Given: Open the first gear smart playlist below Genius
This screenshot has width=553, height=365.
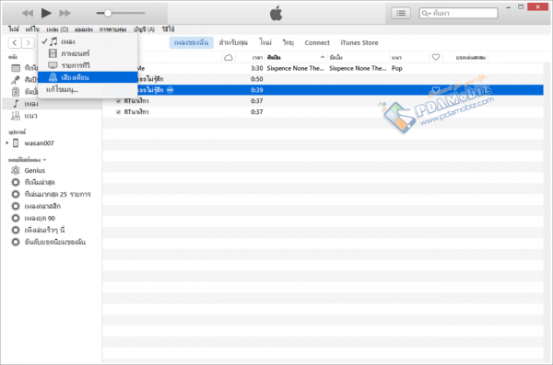Looking at the screenshot, I should tap(39, 182).
